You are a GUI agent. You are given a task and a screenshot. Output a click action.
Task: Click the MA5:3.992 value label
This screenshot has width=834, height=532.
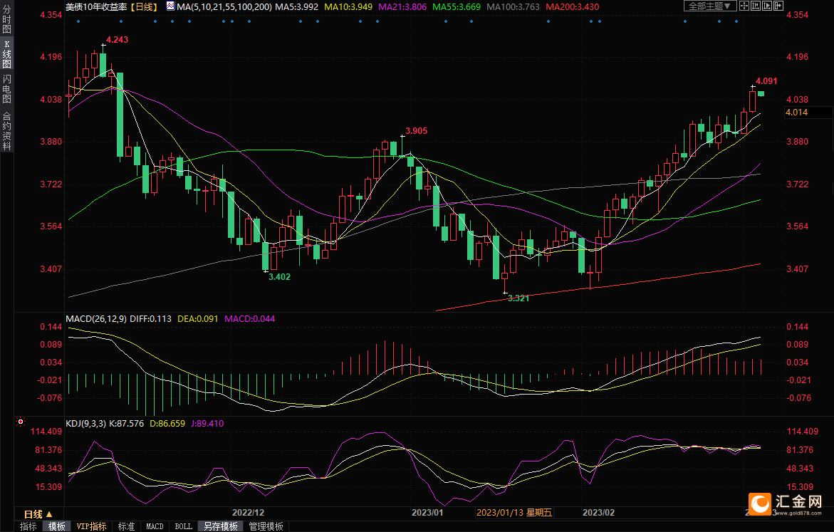click(296, 7)
